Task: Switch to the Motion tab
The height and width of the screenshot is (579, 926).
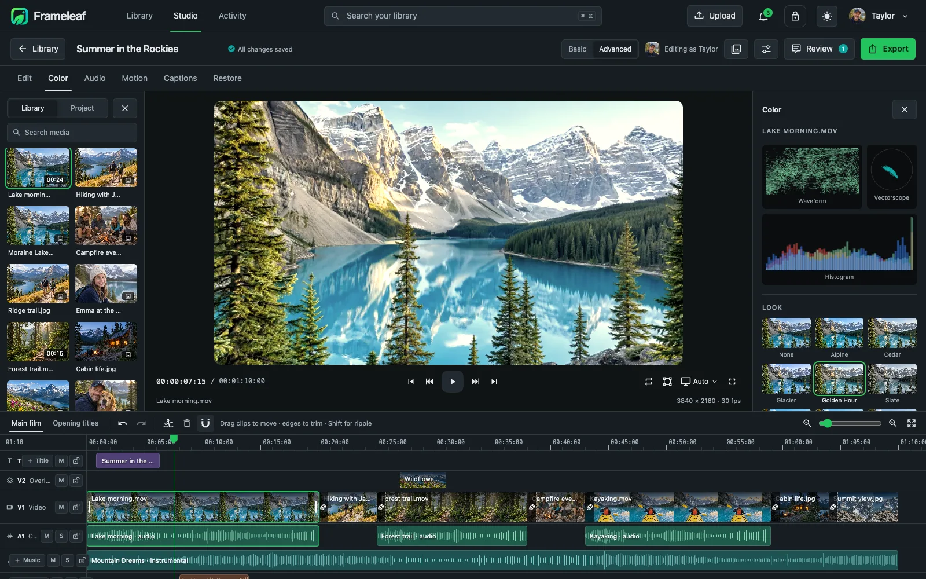Action: (x=134, y=78)
